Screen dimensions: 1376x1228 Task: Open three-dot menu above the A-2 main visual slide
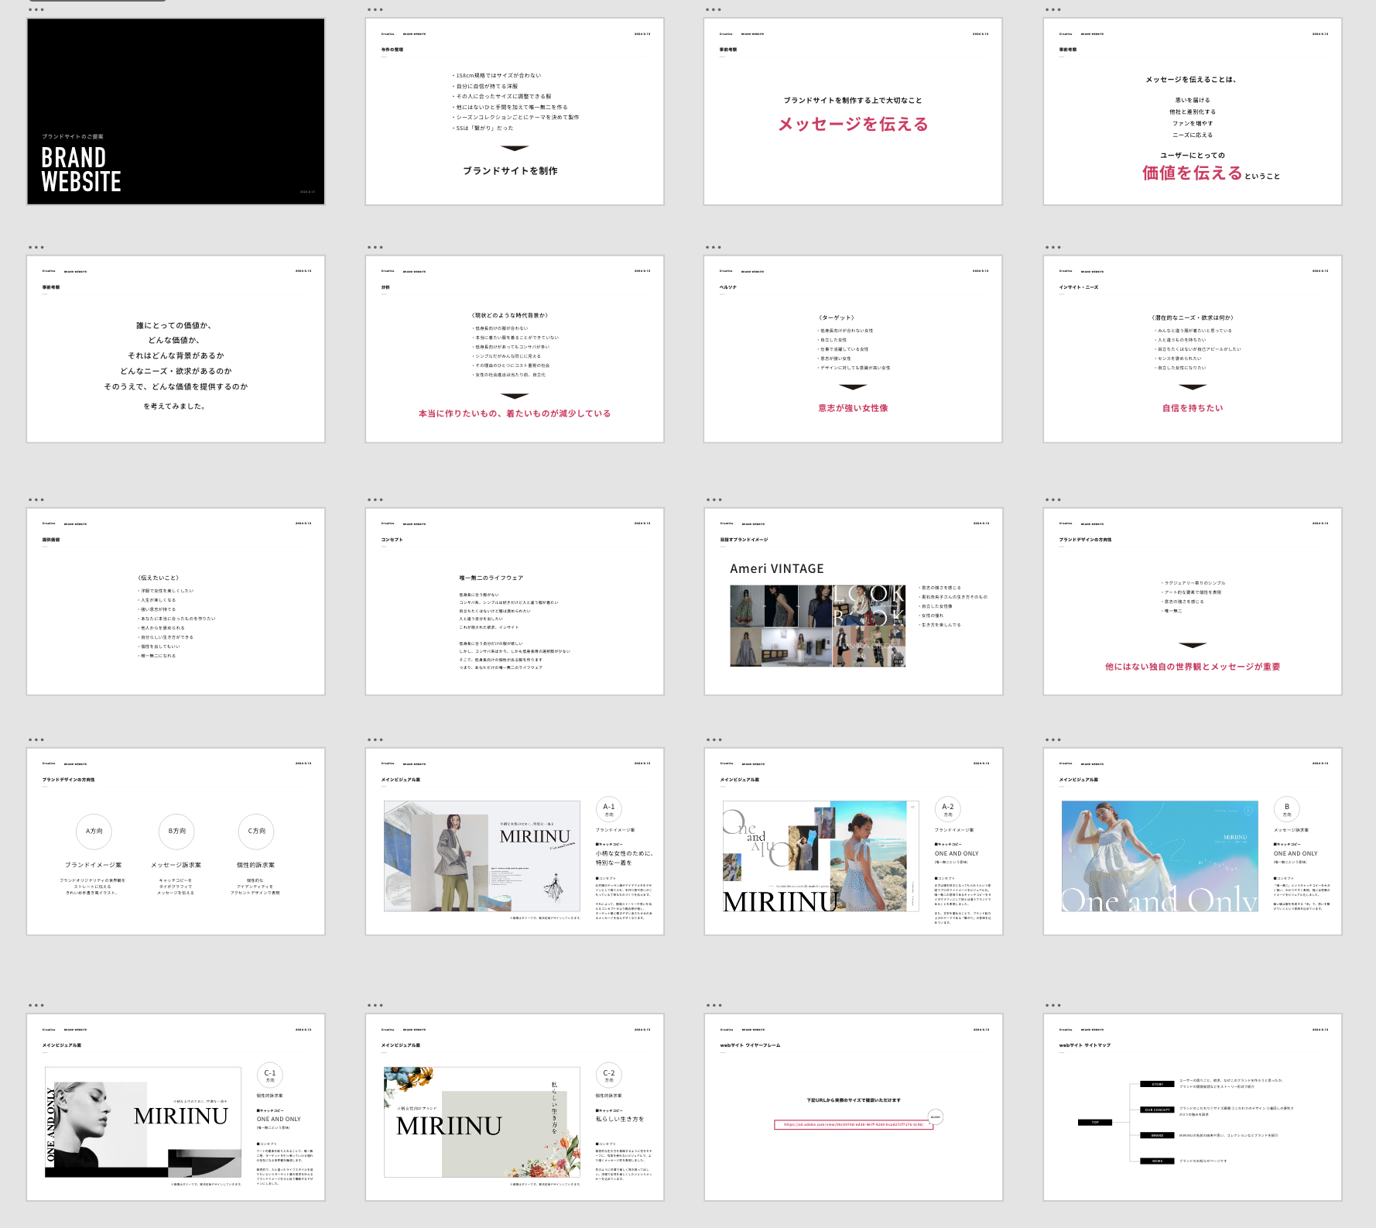coord(714,740)
